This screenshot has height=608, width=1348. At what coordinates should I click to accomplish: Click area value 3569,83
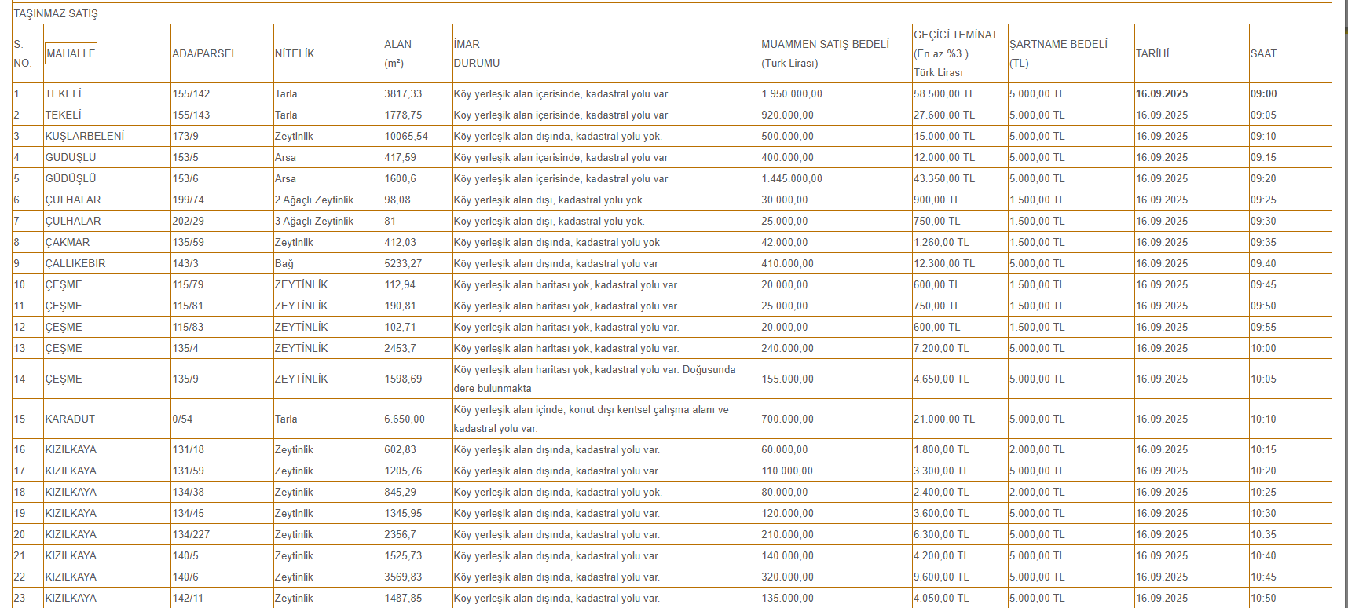tap(403, 577)
